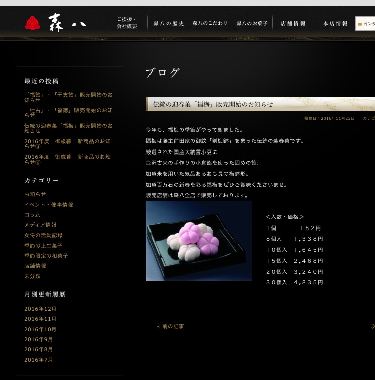Click price row 20個入 3,240円
The width and height of the screenshot is (375, 380).
tap(294, 272)
